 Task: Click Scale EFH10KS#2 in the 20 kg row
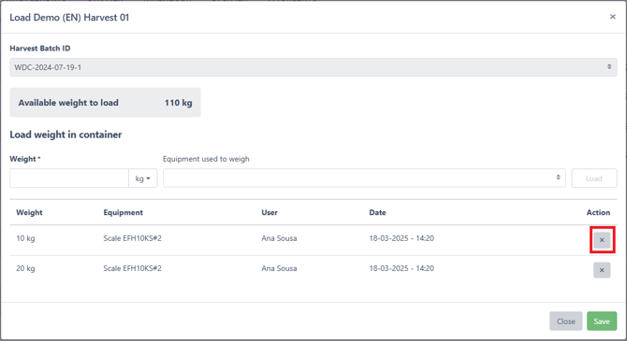pyautogui.click(x=132, y=268)
